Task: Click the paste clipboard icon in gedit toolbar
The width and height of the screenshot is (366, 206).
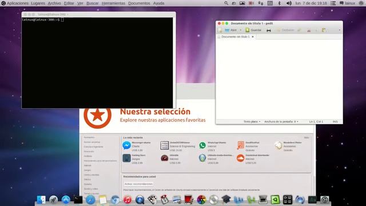Action: pyautogui.click(x=324, y=30)
